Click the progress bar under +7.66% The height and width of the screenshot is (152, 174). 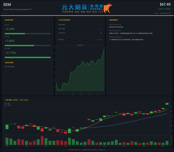(x=28, y=45)
